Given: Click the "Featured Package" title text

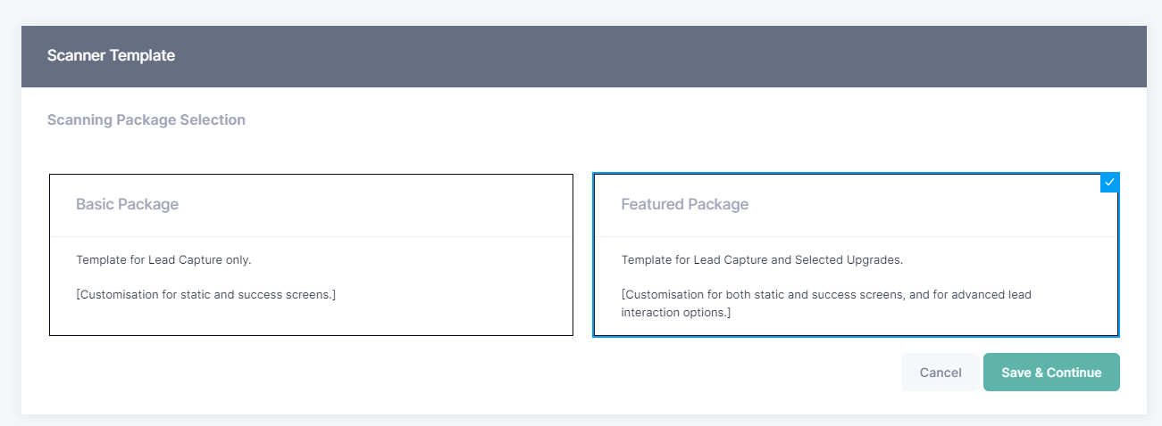Looking at the screenshot, I should click(x=684, y=204).
